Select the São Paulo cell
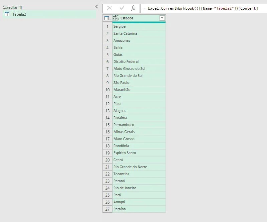Viewport: 267px width, 222px height. point(139,83)
